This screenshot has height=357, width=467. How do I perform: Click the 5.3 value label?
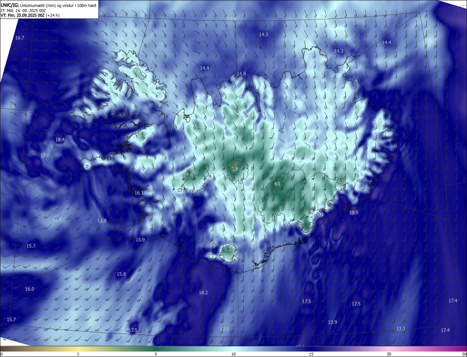[228, 249]
